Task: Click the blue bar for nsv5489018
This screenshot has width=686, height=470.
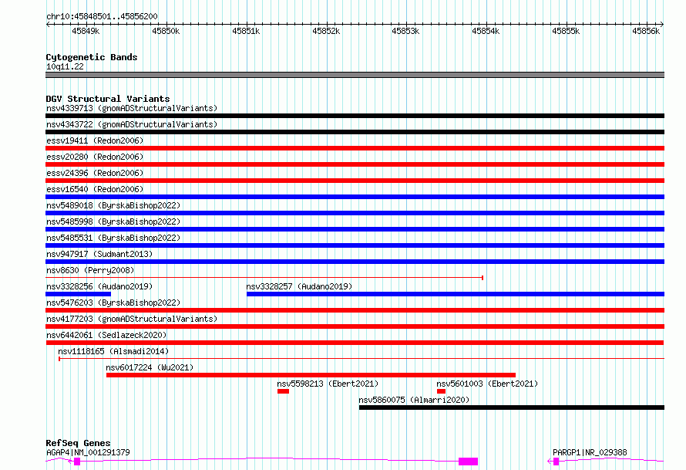Action: (x=355, y=213)
